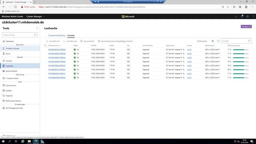Screen dimensions: 256x144
Task: Click the Leuchte ein toolbar button
Action: click(x=53, y=41)
